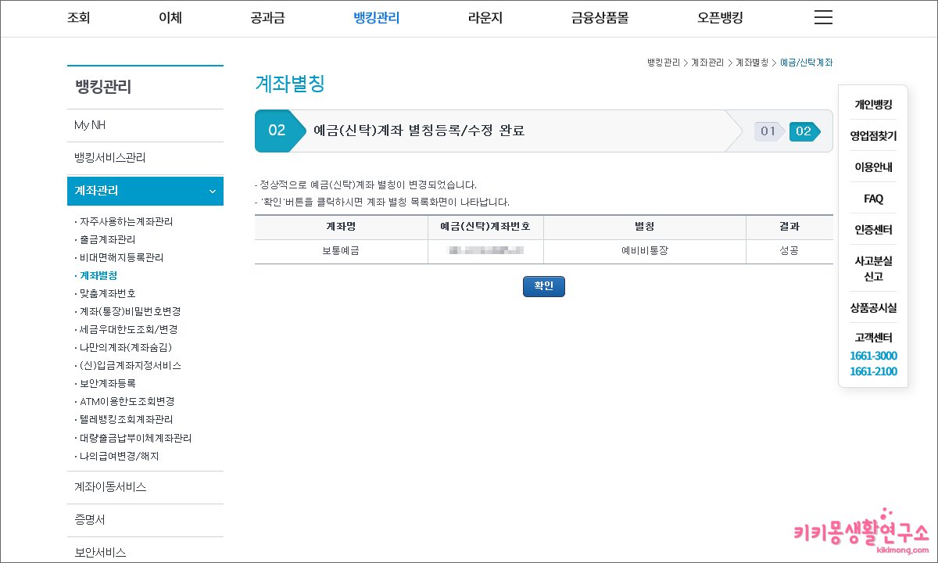Image resolution: width=938 pixels, height=563 pixels.
Task: Open the 조회 menu
Action: point(79,17)
